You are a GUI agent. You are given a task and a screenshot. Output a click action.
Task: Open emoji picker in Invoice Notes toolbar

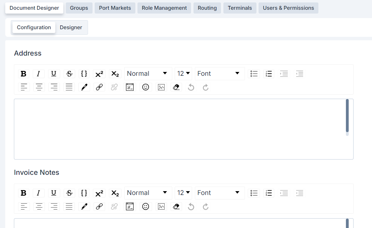point(145,206)
